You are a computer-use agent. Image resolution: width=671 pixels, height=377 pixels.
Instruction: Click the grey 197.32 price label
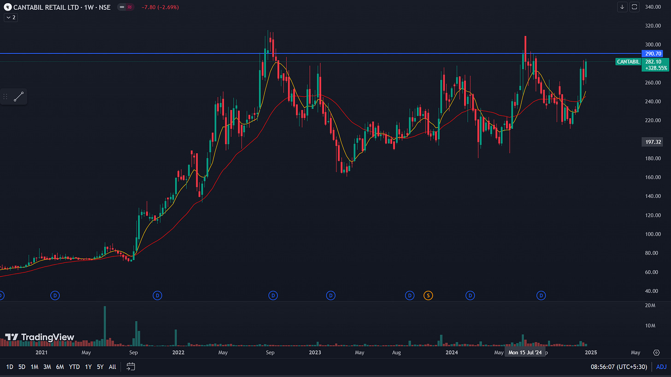click(x=652, y=142)
